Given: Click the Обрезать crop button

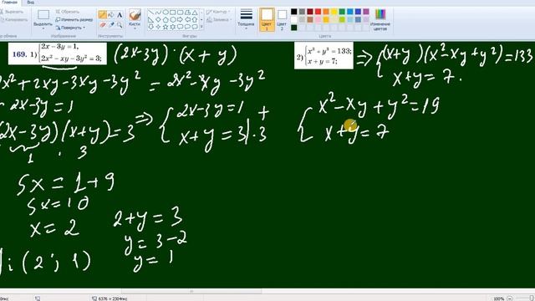Looking at the screenshot, I should [x=68, y=12].
